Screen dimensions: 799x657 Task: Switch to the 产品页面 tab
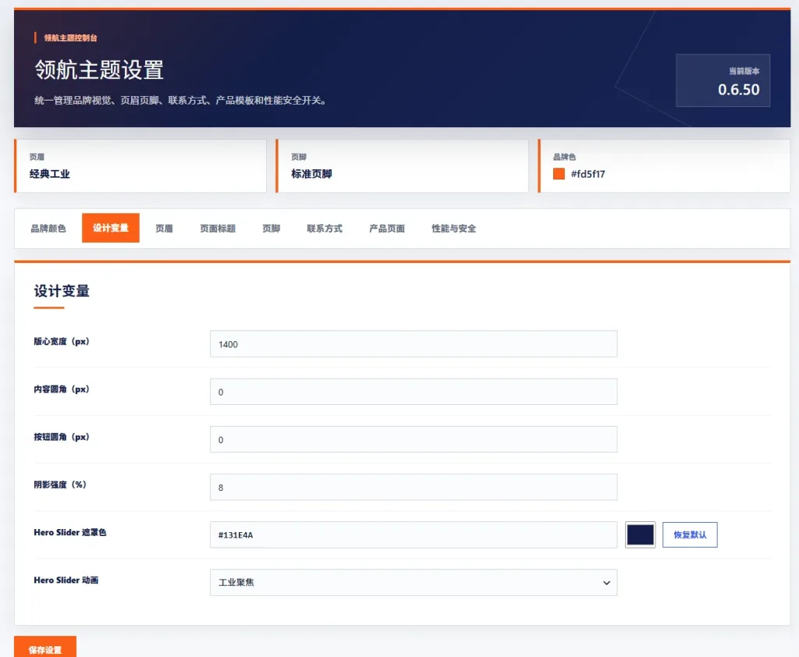click(387, 229)
